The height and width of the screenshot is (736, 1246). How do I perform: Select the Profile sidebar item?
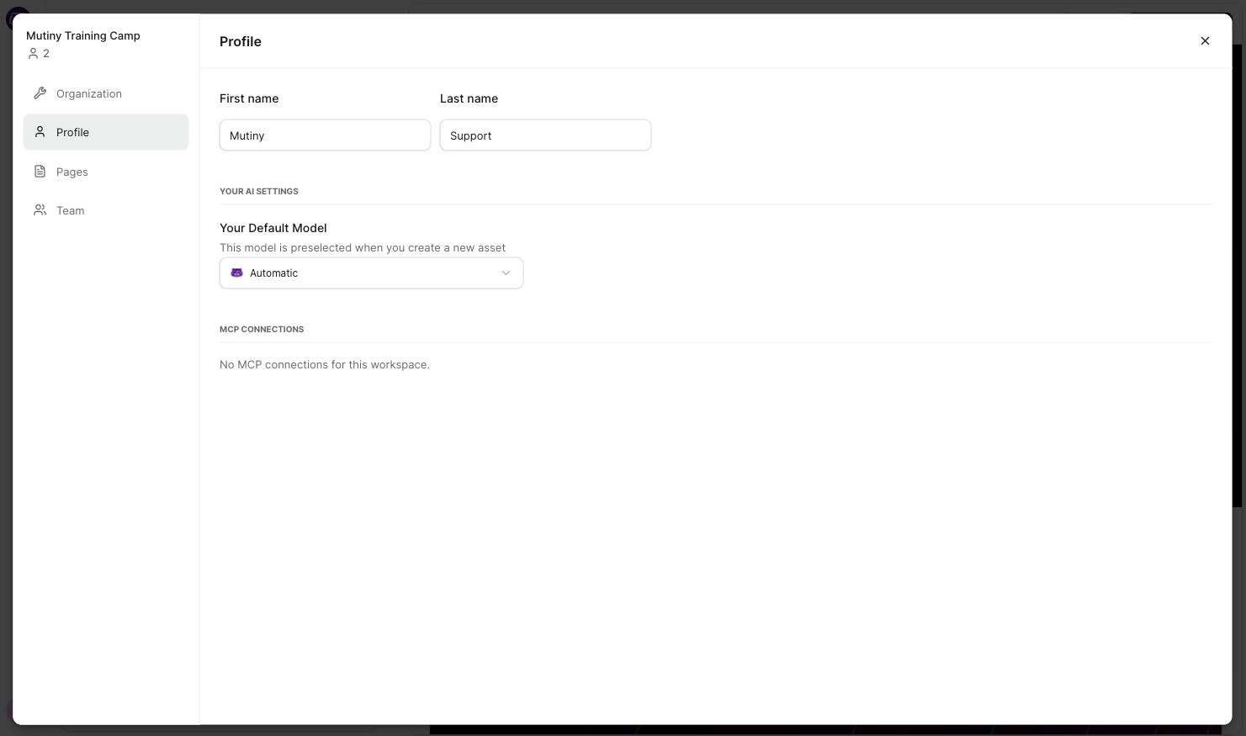(106, 132)
